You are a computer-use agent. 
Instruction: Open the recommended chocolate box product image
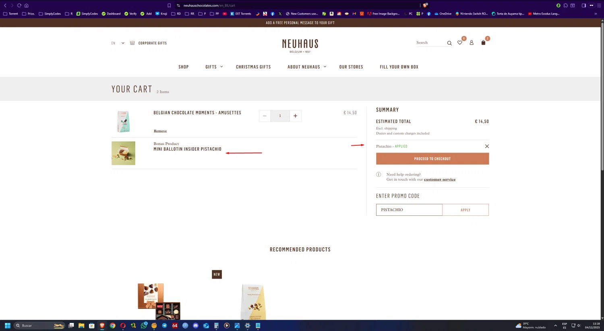pos(159,301)
